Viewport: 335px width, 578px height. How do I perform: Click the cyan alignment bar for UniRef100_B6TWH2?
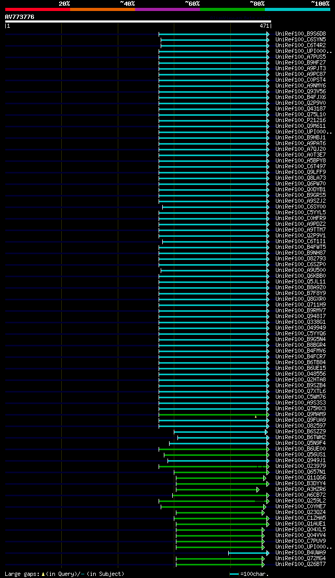click(x=224, y=438)
